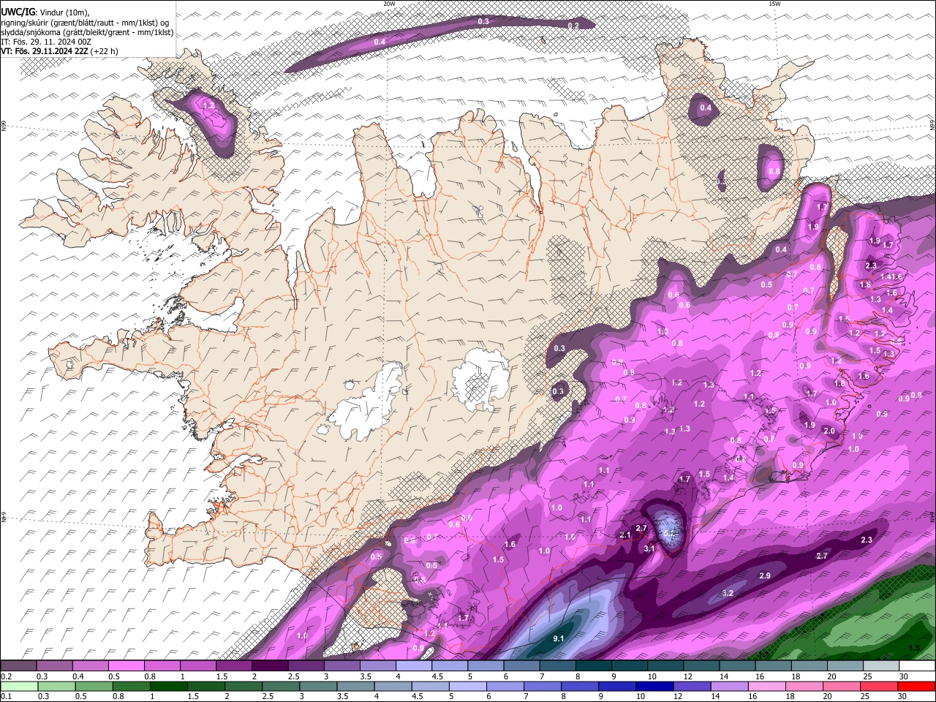Pick top-row legend swatch between 0.4 and 0.5
The height and width of the screenshot is (702, 936).
coord(91,666)
